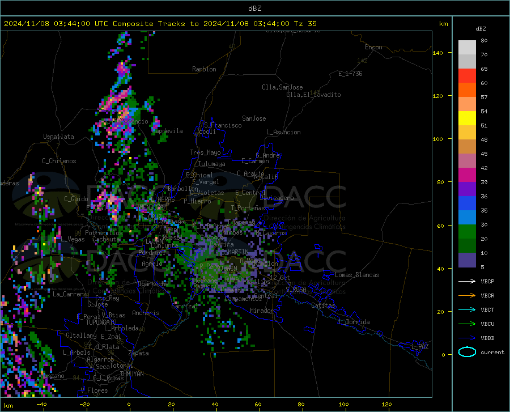Click the green VBCU arrow icon

pos(467,324)
